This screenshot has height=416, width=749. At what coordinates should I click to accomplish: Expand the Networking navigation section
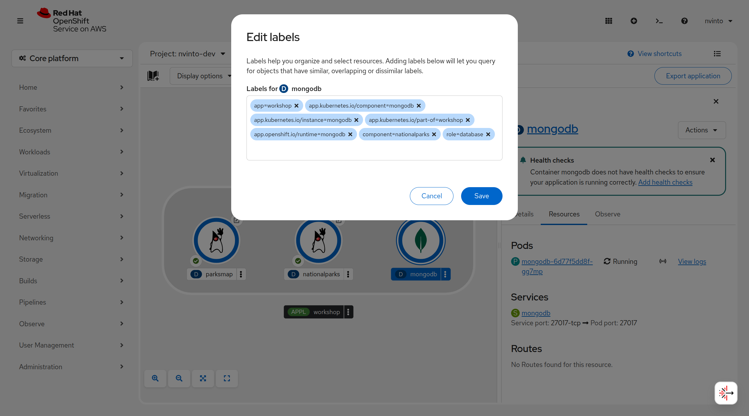(x=71, y=238)
